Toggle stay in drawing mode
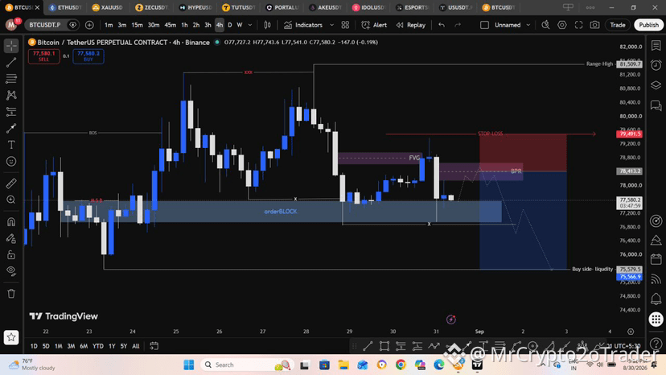Viewport: 666px width, 375px height. pos(11,238)
